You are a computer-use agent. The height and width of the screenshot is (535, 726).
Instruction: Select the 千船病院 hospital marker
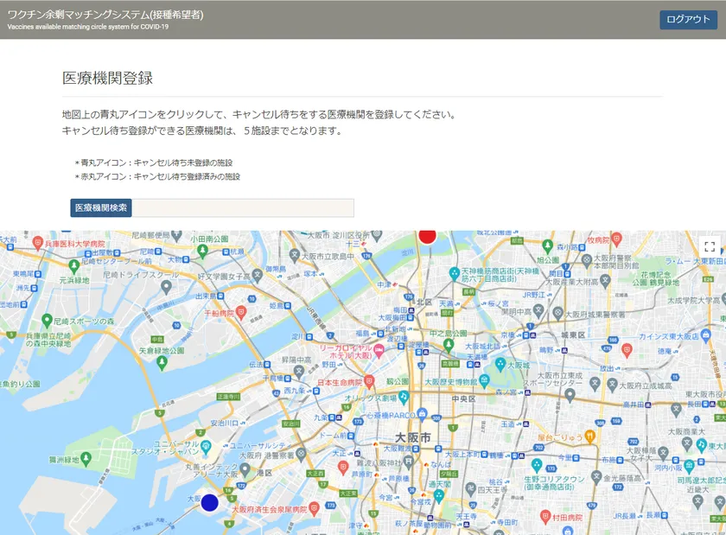241,310
